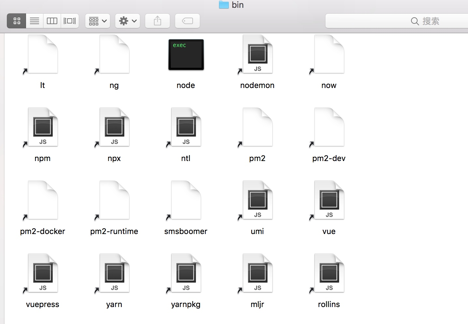Click the file name label "yarn"
This screenshot has height=324, width=468.
coord(114,304)
